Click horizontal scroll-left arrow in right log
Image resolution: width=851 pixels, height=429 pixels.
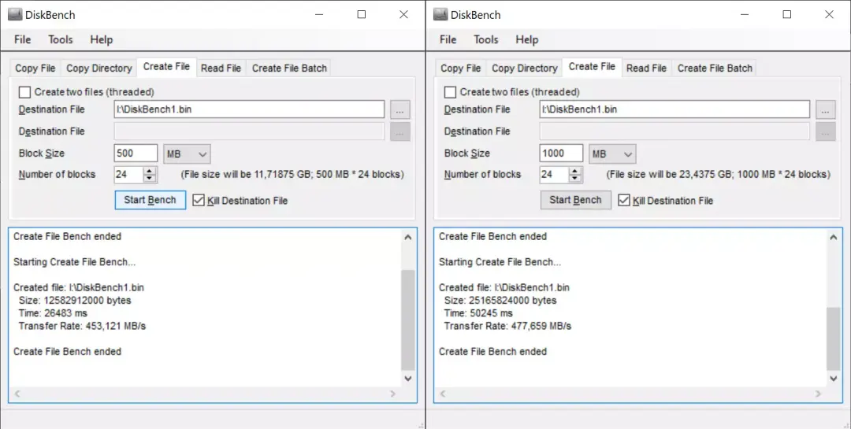(443, 394)
